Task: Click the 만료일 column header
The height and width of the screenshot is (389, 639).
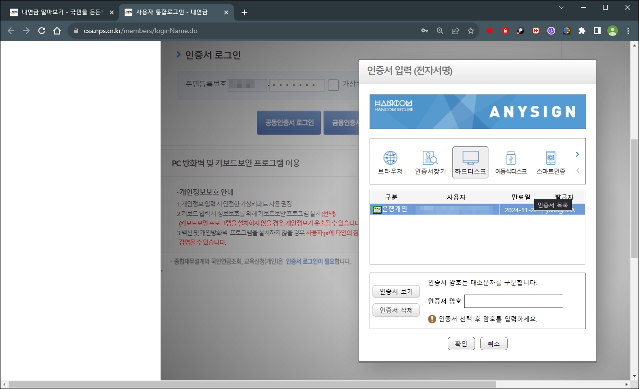Action: coord(521,197)
